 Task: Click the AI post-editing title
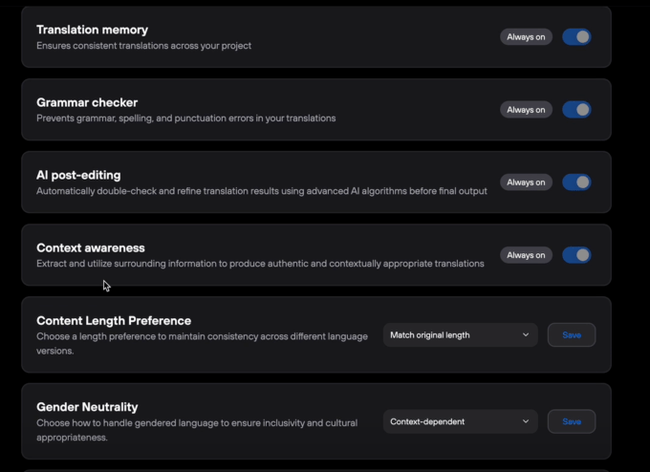(x=78, y=175)
